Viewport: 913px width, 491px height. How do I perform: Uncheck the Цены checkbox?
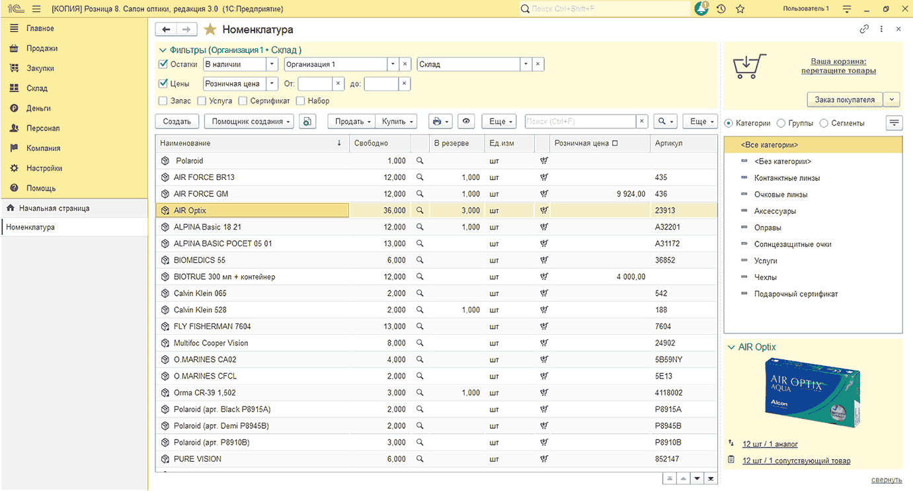click(x=163, y=83)
